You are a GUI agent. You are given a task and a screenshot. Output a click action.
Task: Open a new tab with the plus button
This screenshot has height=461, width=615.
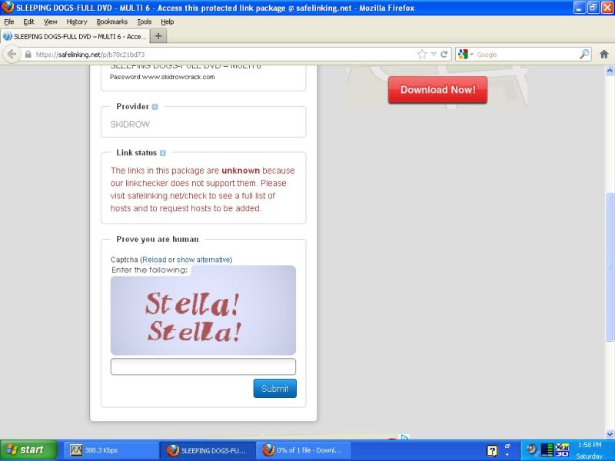point(158,36)
